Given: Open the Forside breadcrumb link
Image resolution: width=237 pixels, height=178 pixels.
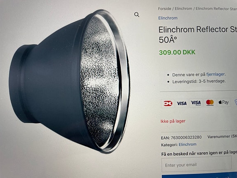Looking at the screenshot, I should point(164,9).
